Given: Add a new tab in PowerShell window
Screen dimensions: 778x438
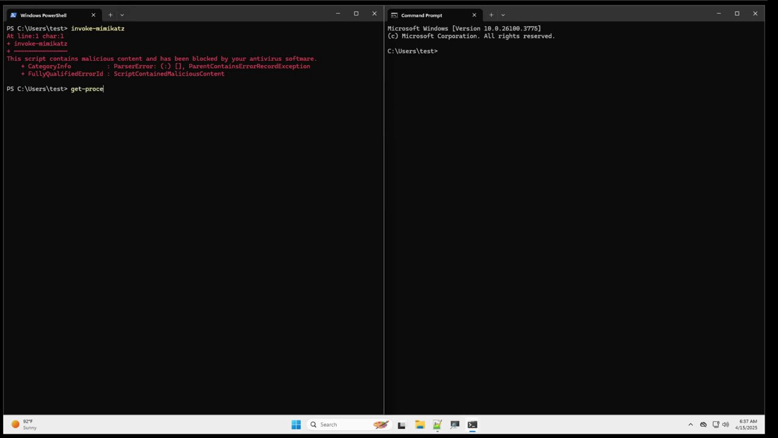Looking at the screenshot, I should click(110, 15).
